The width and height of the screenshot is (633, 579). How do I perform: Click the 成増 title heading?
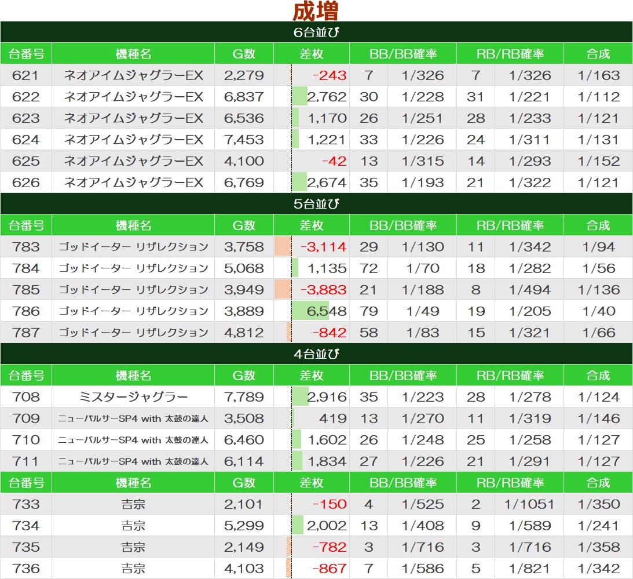tap(316, 11)
